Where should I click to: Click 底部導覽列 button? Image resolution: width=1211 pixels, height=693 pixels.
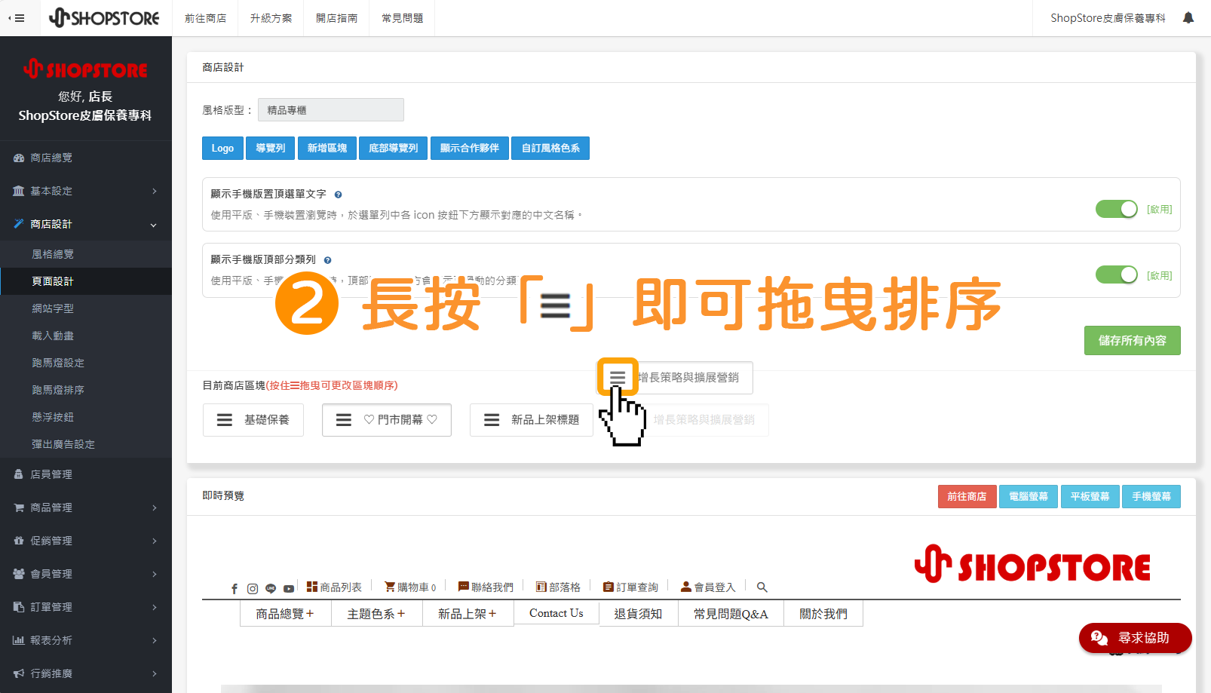394,148
